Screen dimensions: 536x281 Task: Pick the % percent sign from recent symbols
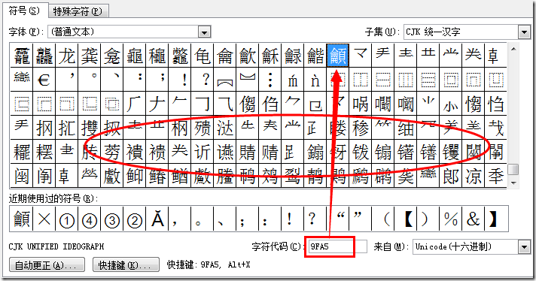[451, 219]
